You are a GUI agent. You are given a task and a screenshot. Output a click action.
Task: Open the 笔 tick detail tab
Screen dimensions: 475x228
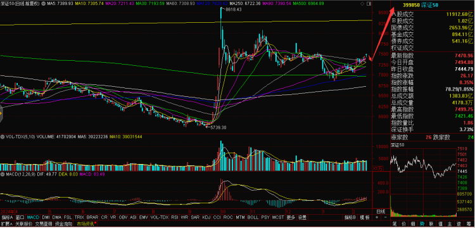[x=395, y=224]
